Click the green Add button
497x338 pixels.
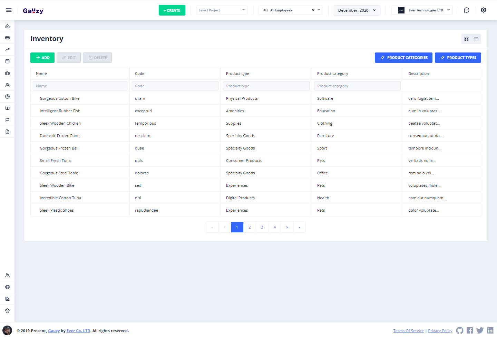tap(42, 58)
